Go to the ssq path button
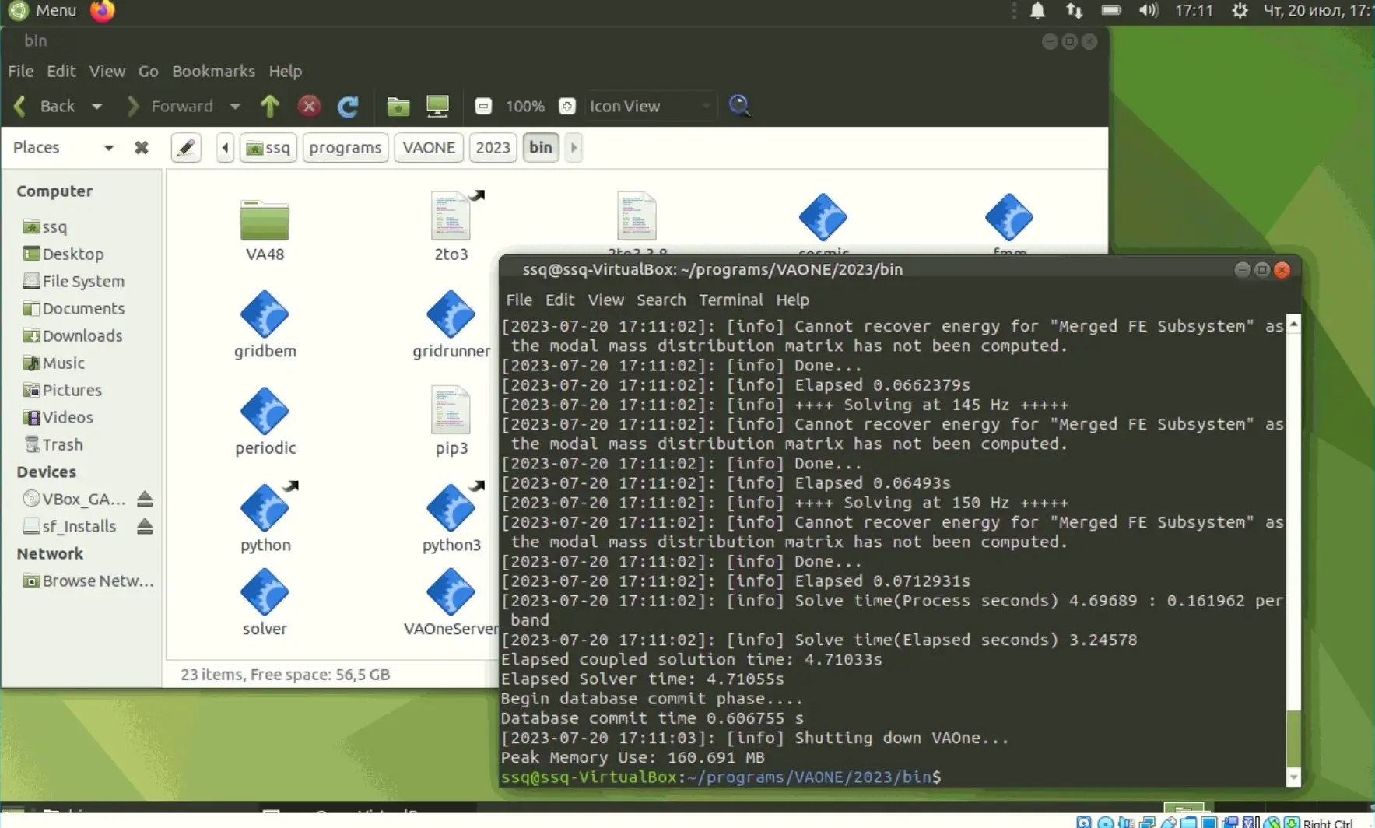The width and height of the screenshot is (1375, 828). click(268, 147)
